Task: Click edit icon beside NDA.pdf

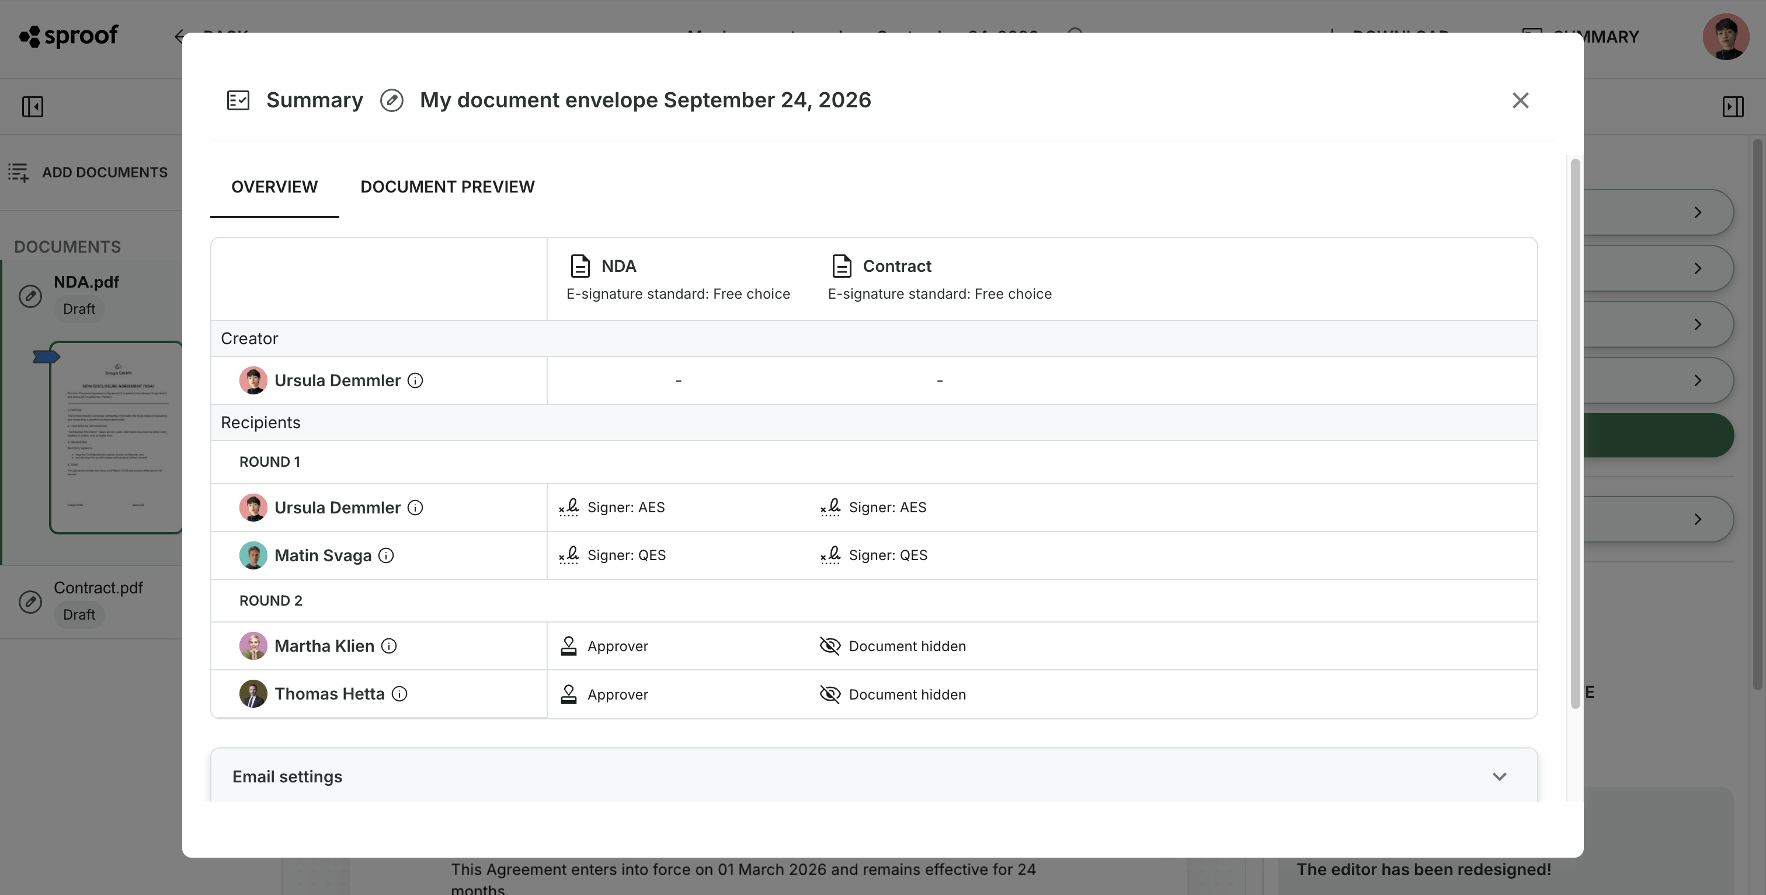Action: pos(30,296)
